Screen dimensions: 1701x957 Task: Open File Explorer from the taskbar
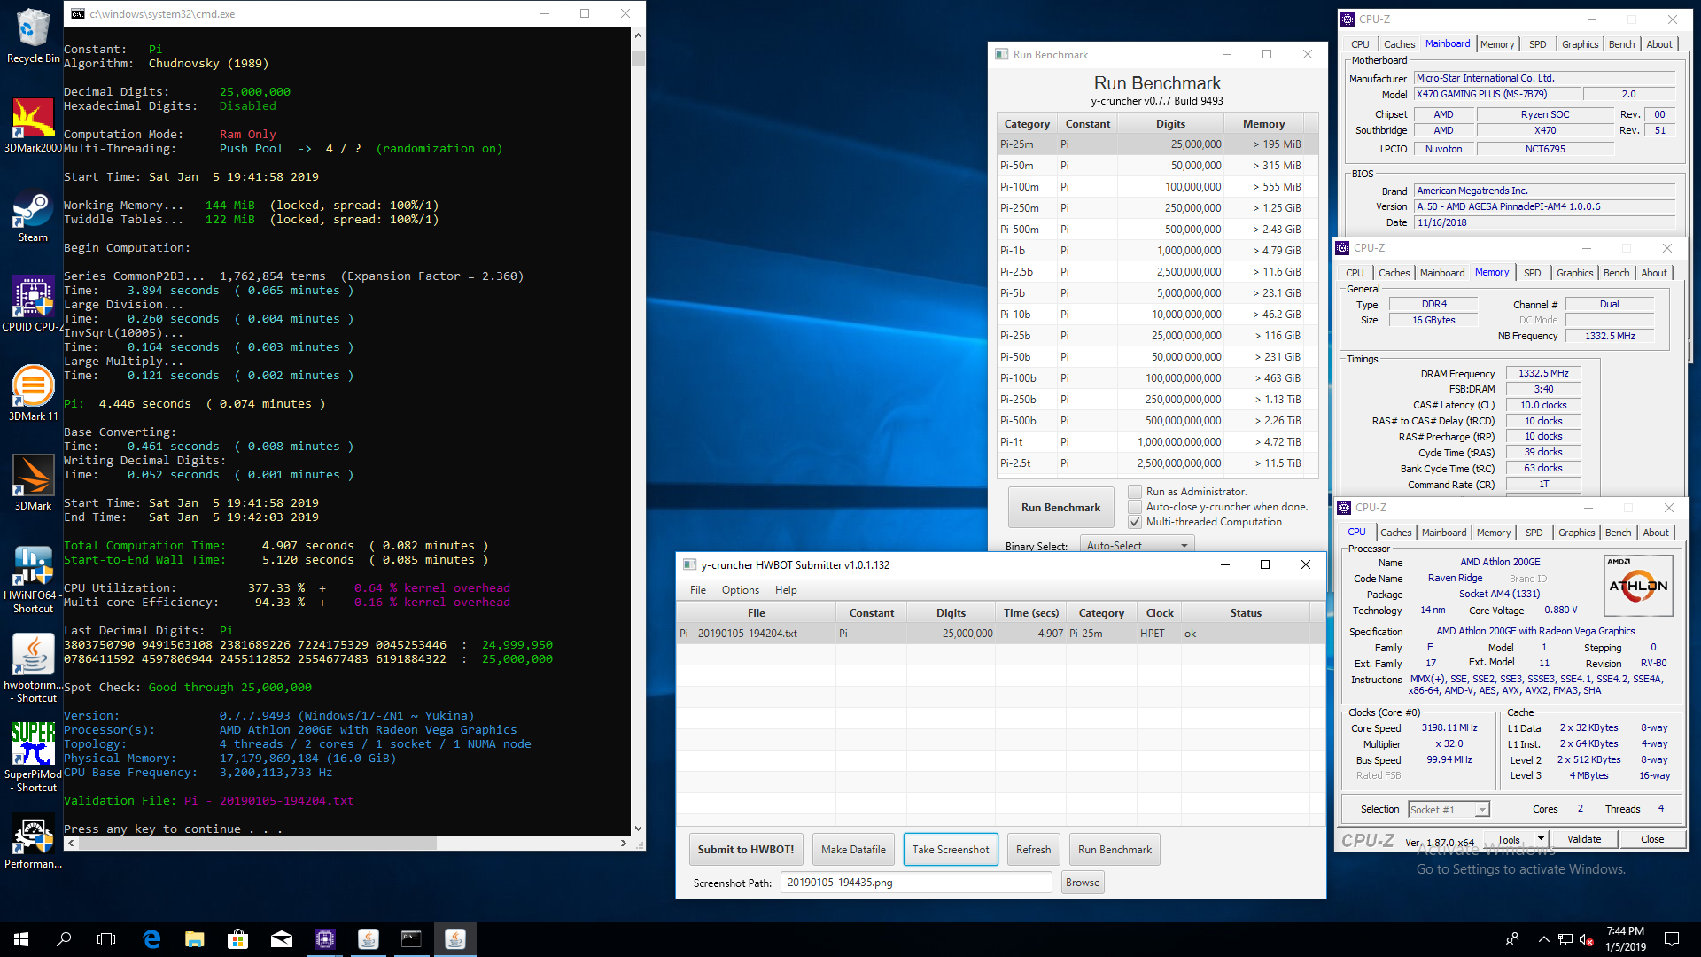[195, 939]
